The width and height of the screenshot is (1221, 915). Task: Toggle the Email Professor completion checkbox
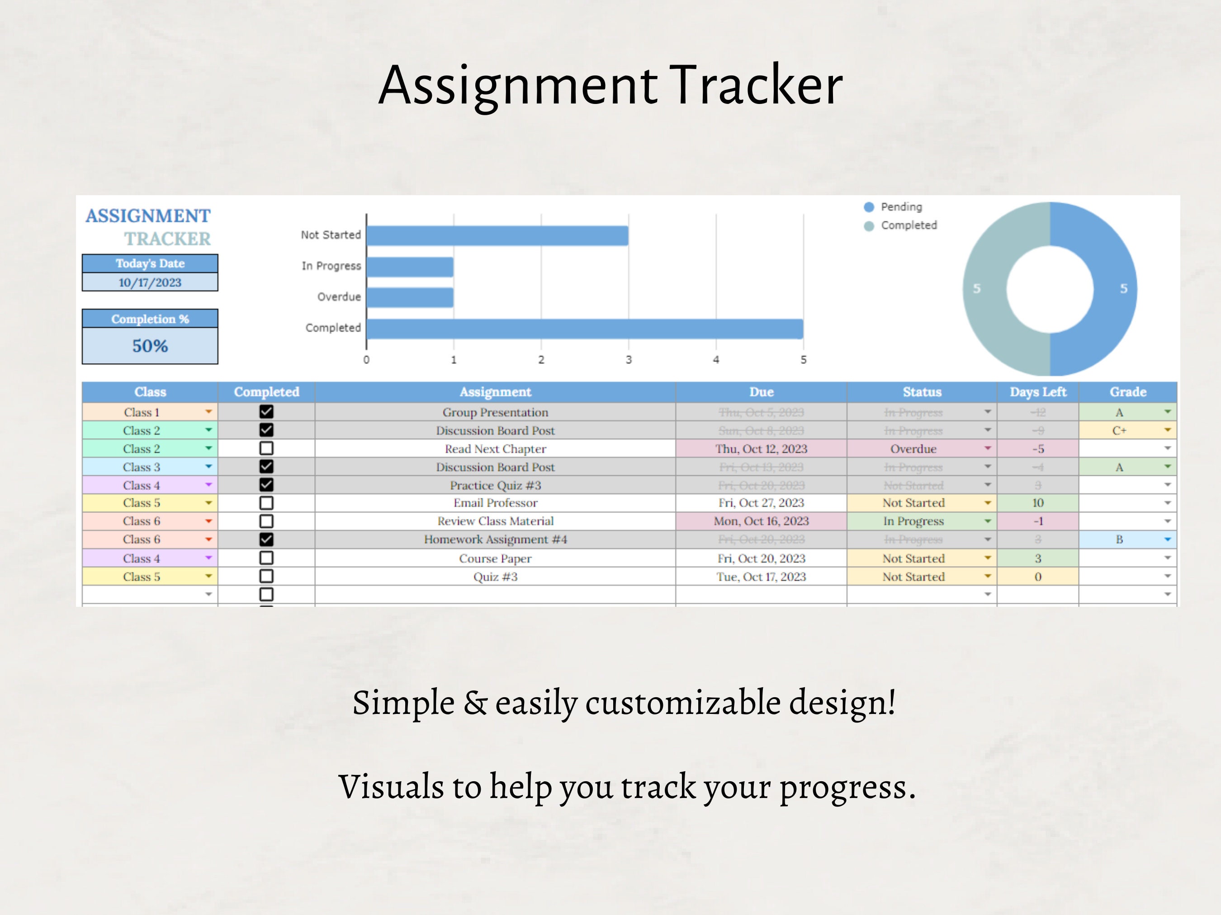click(x=267, y=502)
